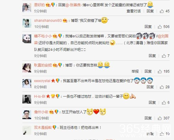The height and width of the screenshot is (140, 174).
Task: Report 耿直的安妮's comment via 举报
Action: [x=135, y=71]
